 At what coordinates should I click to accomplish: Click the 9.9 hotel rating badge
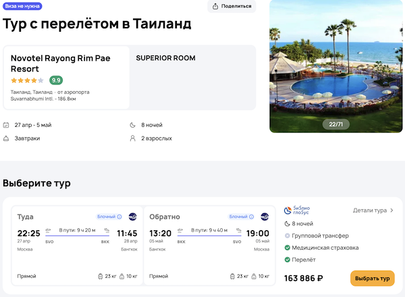pos(56,80)
